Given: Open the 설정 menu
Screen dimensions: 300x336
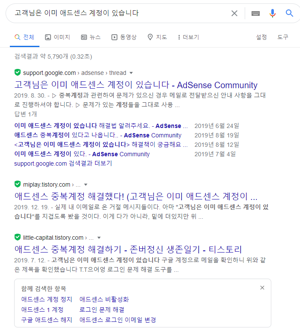Looking at the screenshot, I should [x=261, y=37].
